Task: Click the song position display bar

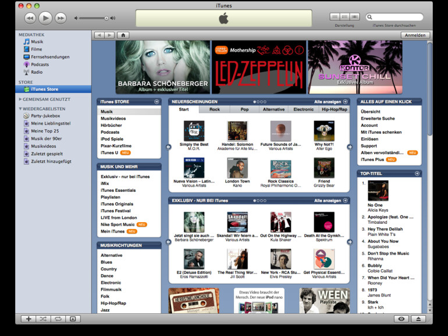Action: click(224, 18)
